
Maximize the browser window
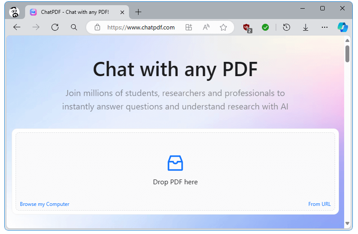click(x=323, y=9)
